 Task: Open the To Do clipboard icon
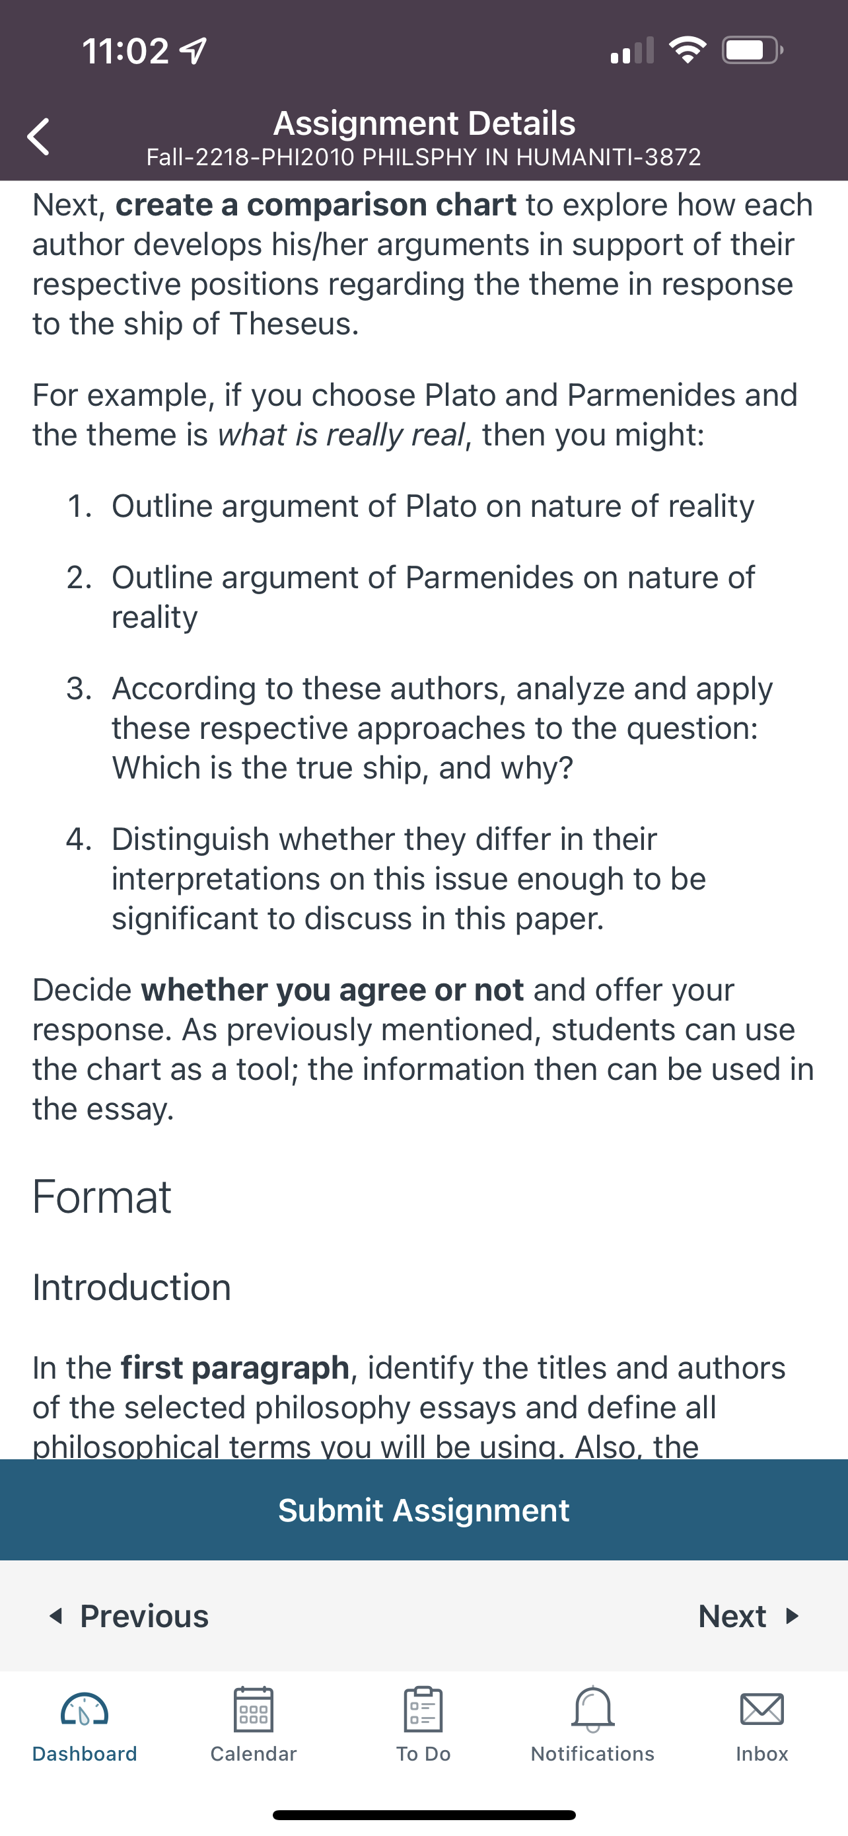pos(423,1708)
